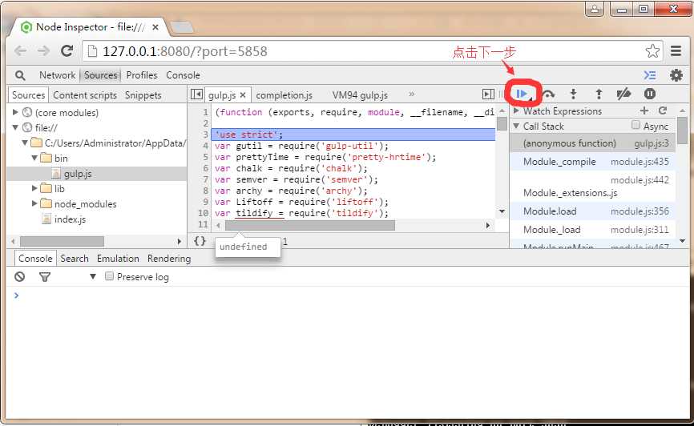Toggle pause on exceptions
694x426 pixels.
650,94
